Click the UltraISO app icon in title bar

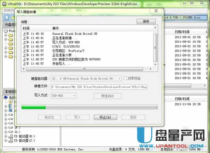pyautogui.click(x=4, y=4)
